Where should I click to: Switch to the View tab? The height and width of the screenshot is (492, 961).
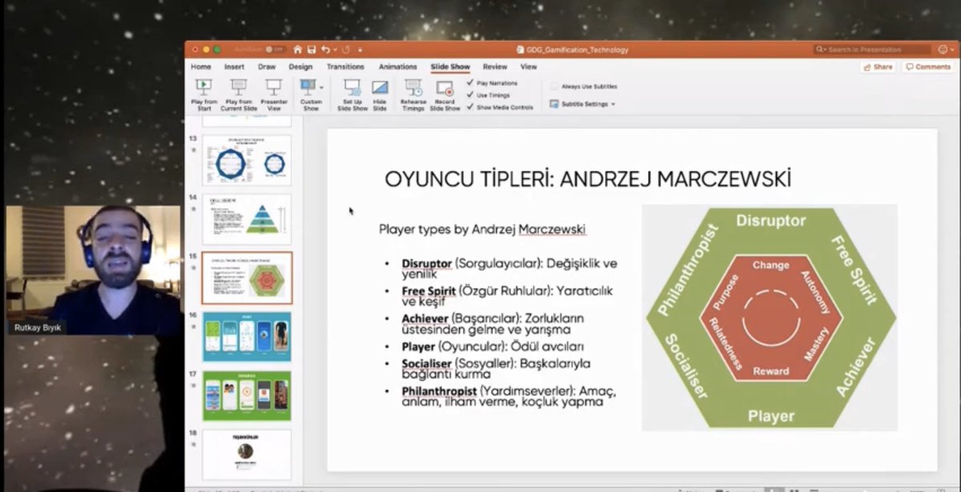tap(529, 66)
